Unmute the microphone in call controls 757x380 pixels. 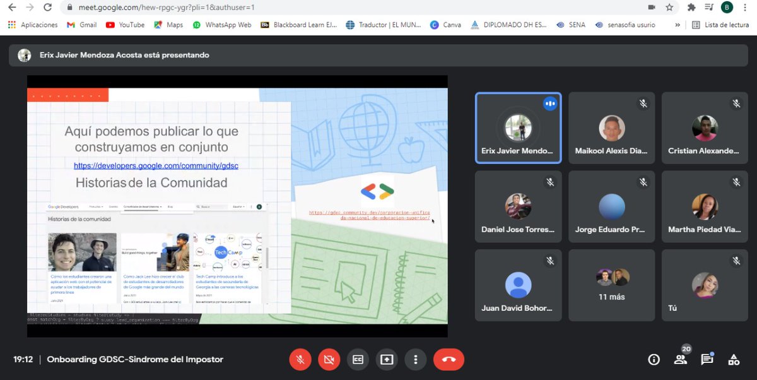click(x=300, y=359)
